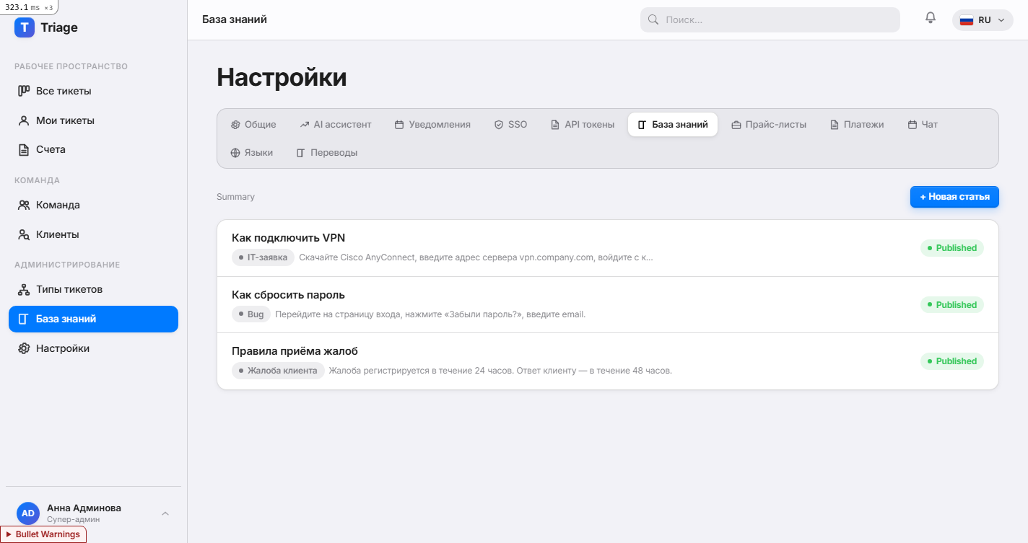
Task: Click the book icon in sidebar База знаний
Action: (x=24, y=319)
